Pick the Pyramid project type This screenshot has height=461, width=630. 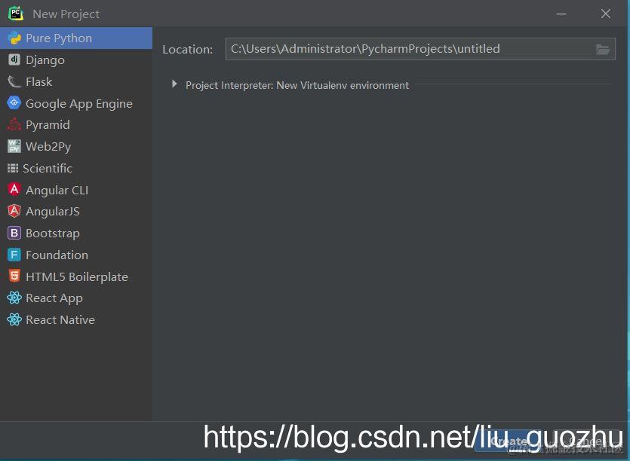click(76, 125)
